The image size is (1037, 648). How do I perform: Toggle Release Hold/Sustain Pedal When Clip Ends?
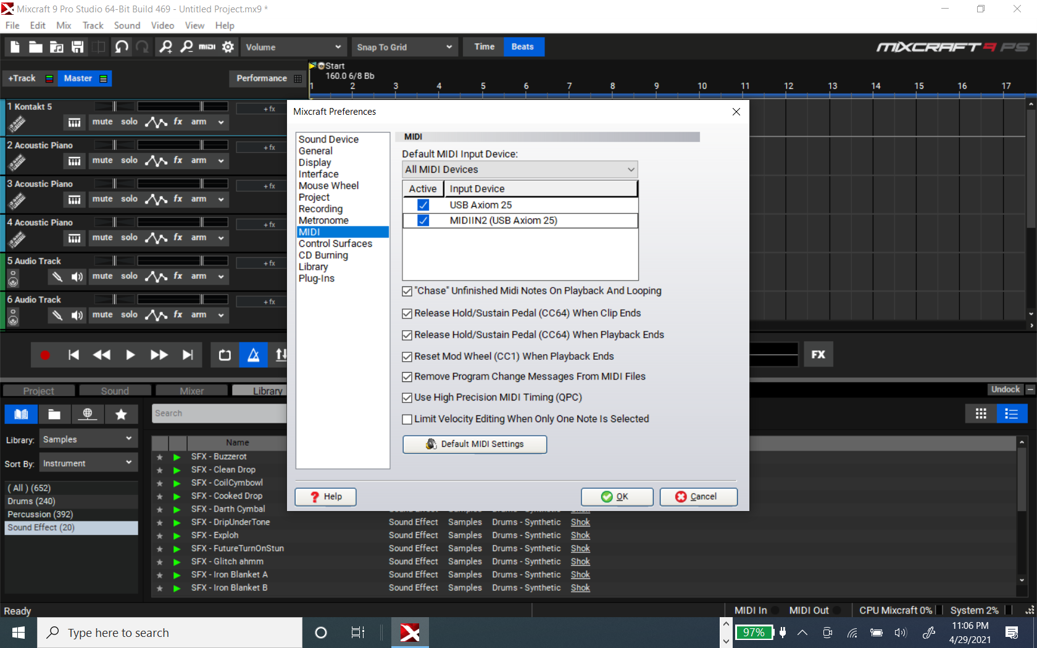(x=407, y=314)
